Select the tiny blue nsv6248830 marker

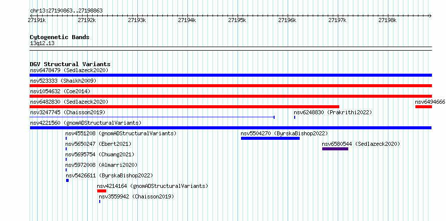(x=295, y=117)
